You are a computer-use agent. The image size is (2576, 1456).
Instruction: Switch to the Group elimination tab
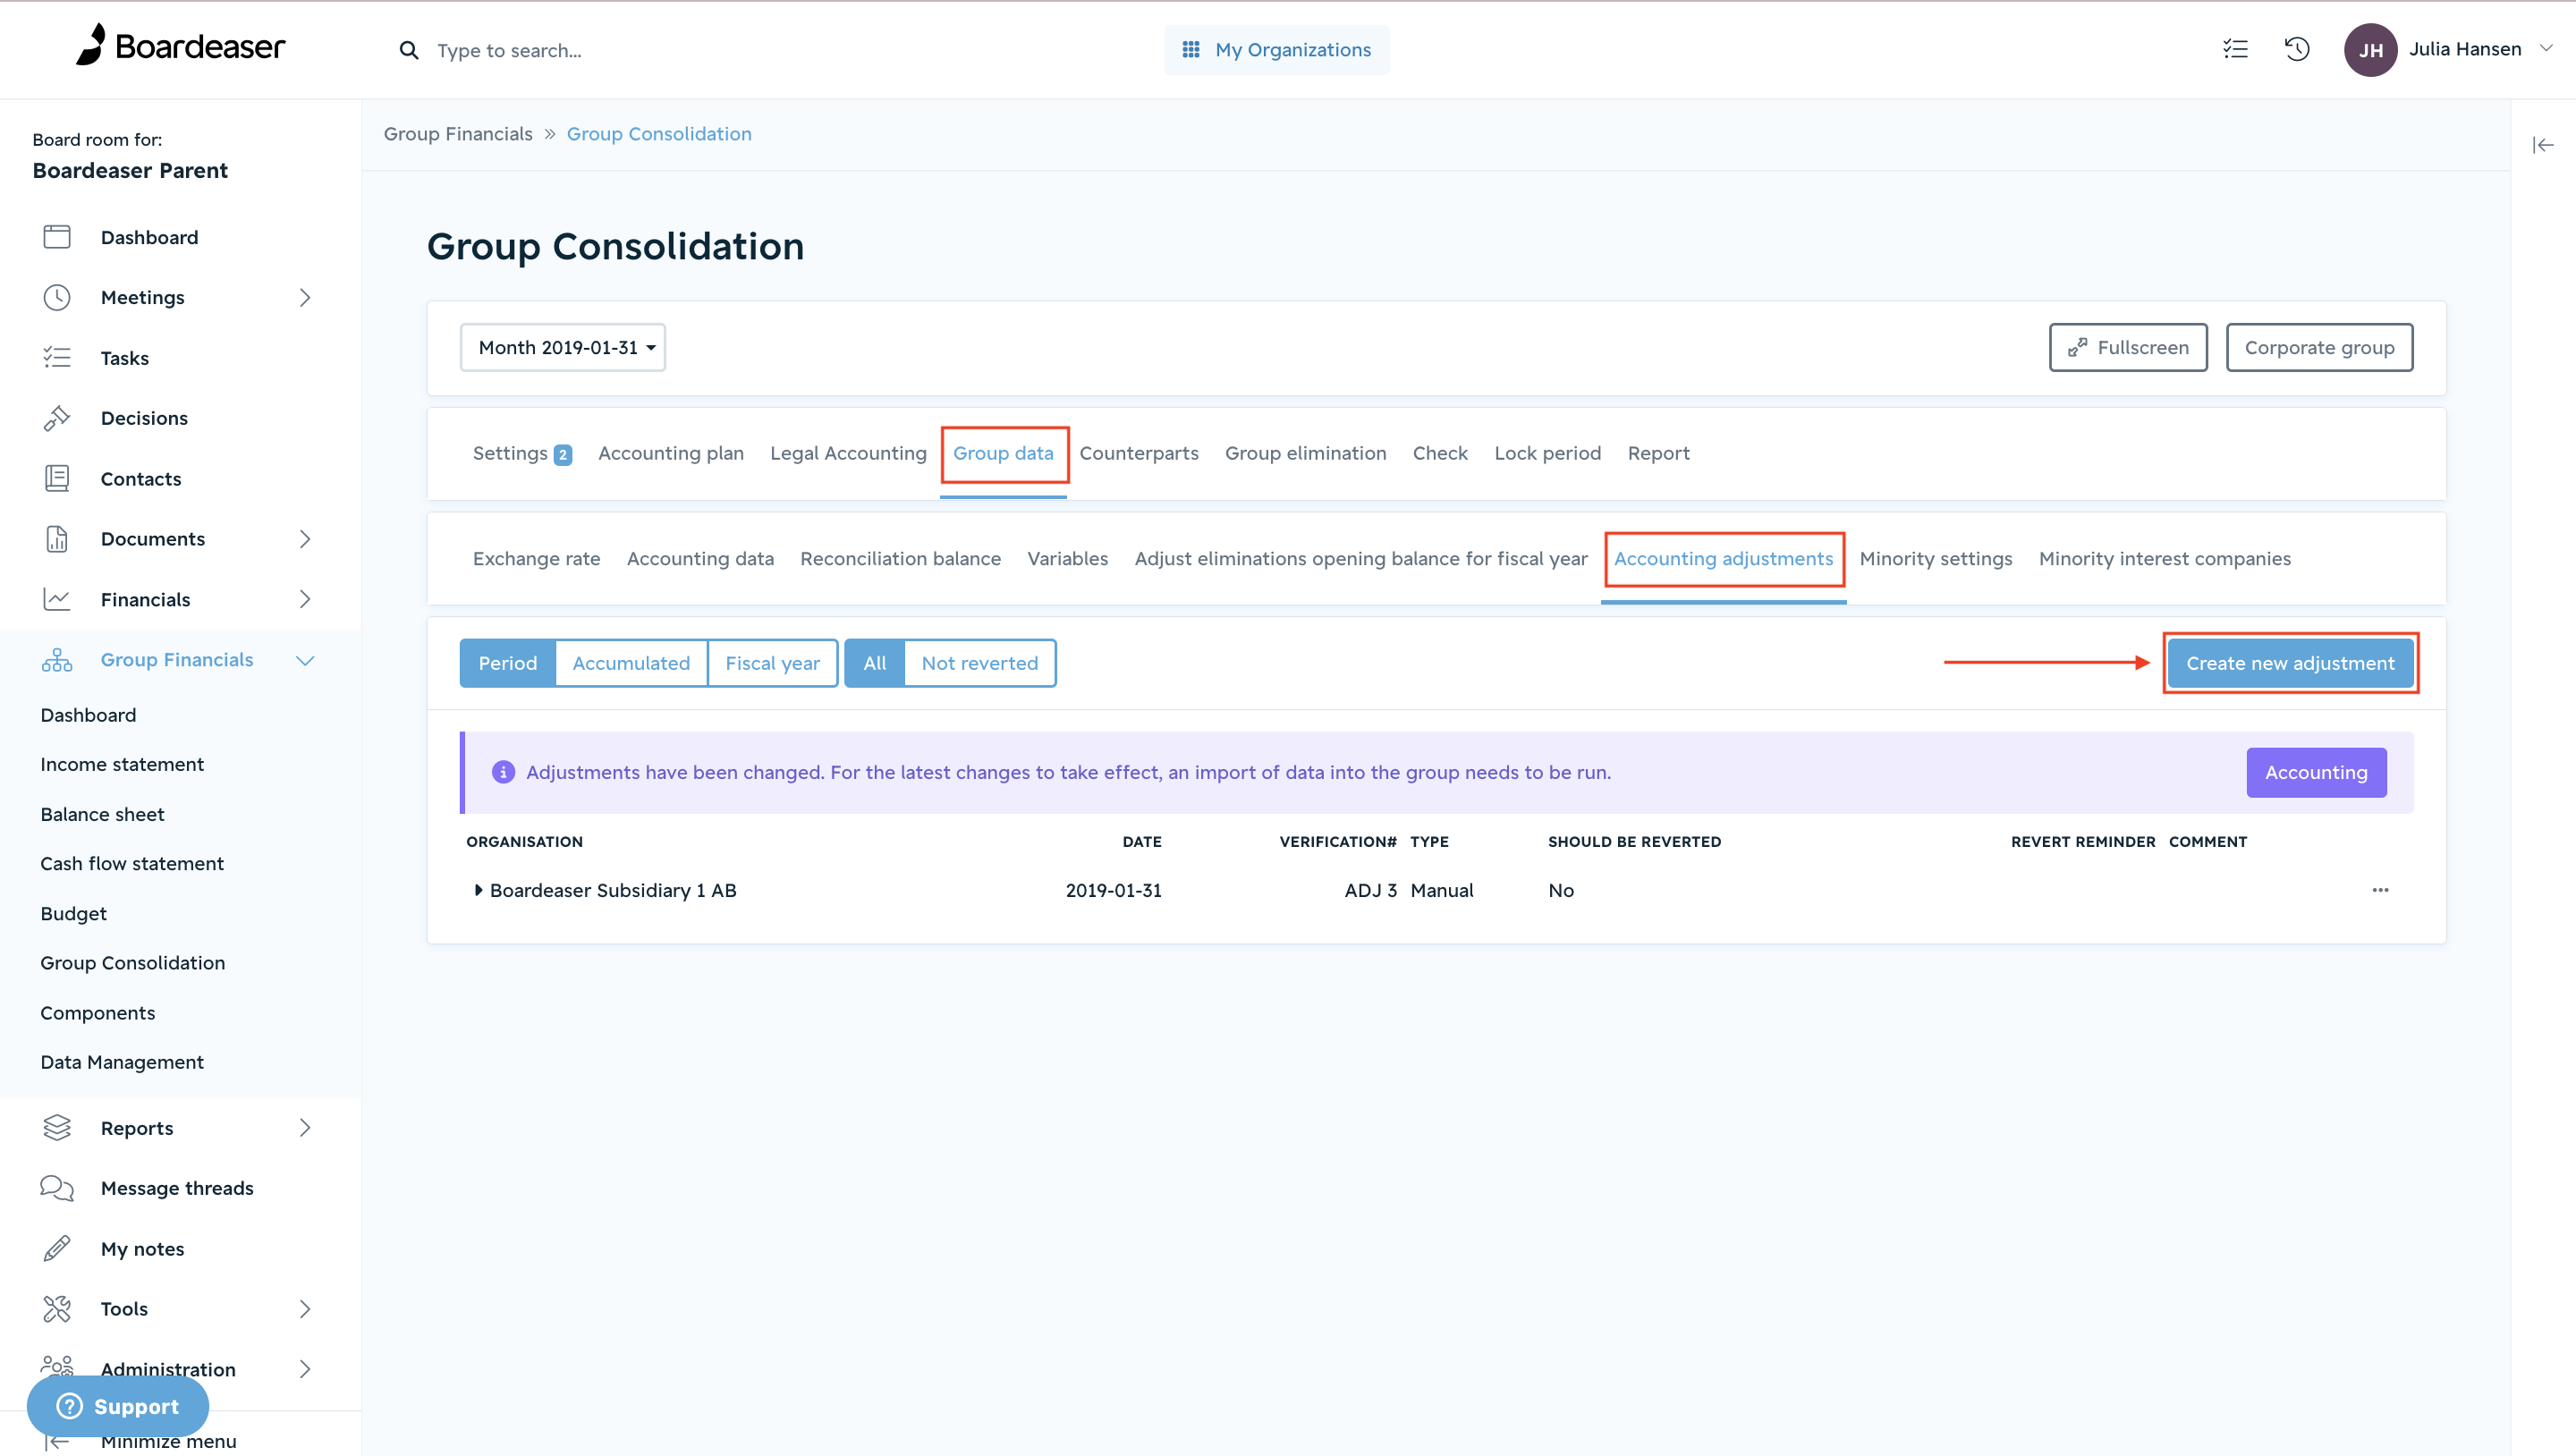pyautogui.click(x=1305, y=453)
